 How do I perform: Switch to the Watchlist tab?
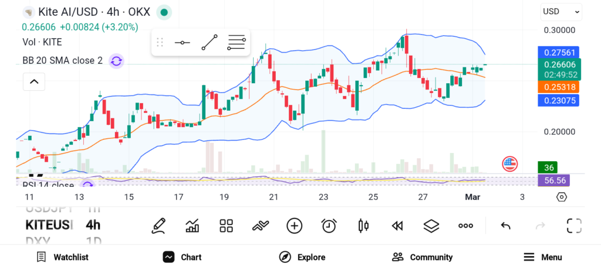62,257
